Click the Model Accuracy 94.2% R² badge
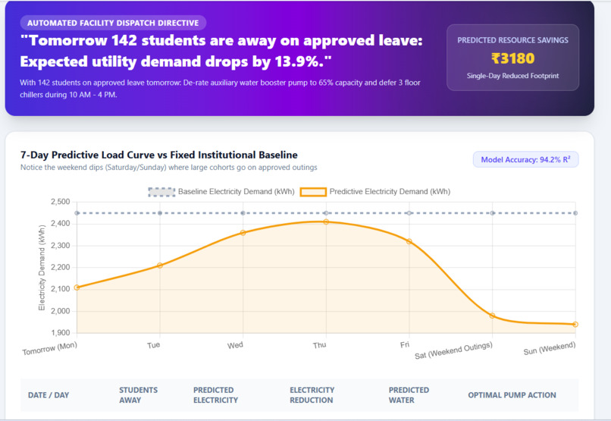This screenshot has width=611, height=421. click(525, 159)
